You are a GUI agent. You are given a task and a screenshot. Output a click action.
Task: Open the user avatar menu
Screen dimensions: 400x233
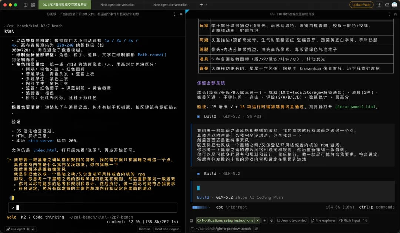point(394,4)
